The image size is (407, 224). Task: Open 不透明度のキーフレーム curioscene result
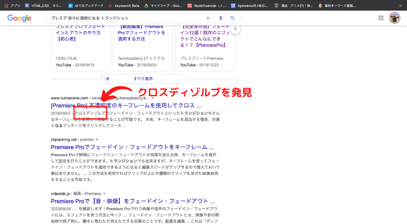[x=126, y=105]
